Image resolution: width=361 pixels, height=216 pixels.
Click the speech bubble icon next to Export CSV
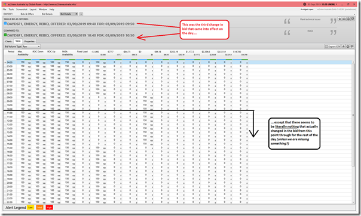pyautogui.click(x=352, y=47)
